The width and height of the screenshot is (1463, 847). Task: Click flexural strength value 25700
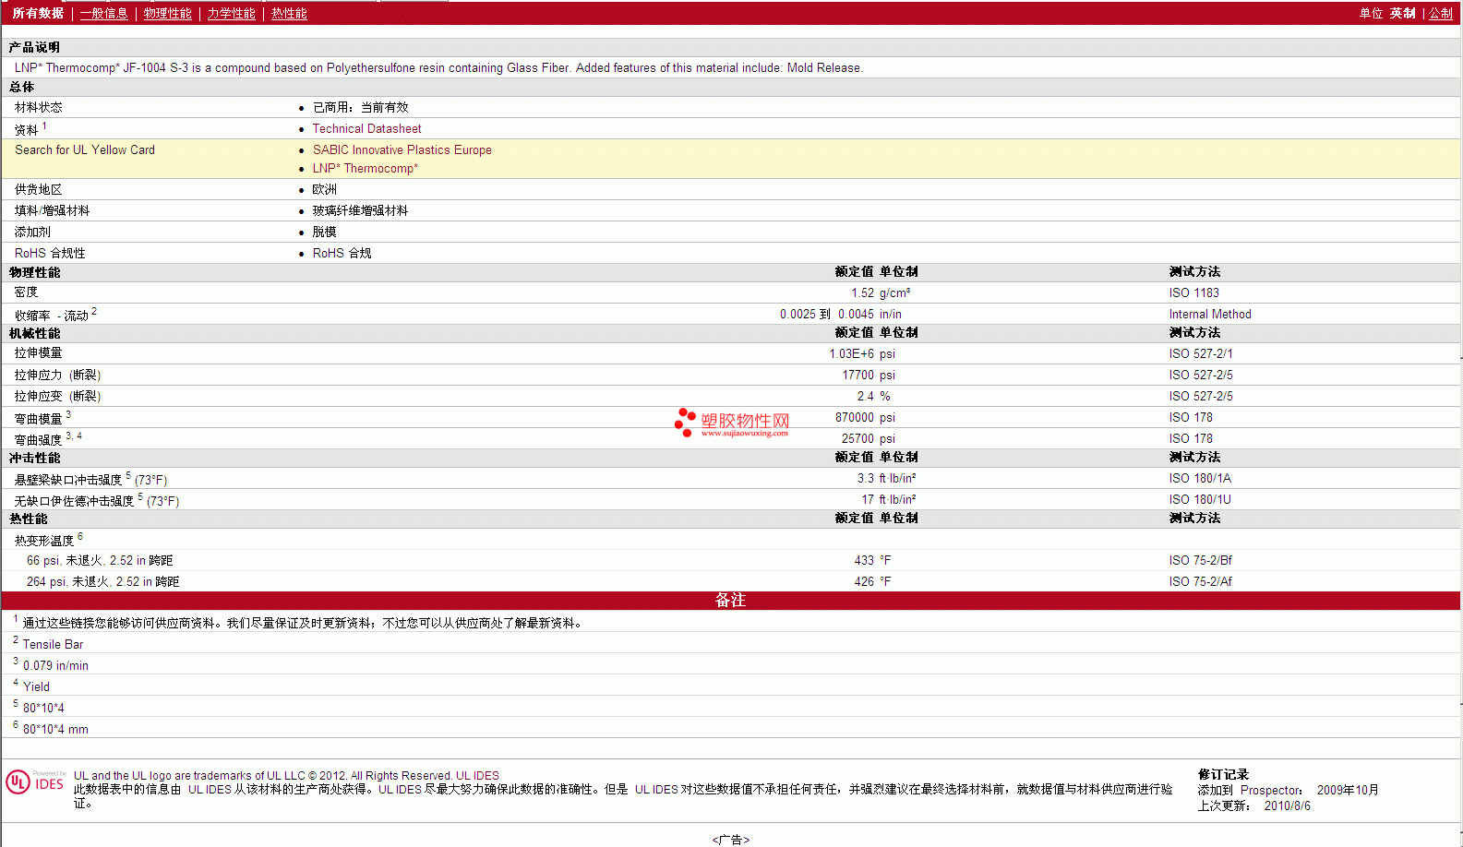[857, 438]
